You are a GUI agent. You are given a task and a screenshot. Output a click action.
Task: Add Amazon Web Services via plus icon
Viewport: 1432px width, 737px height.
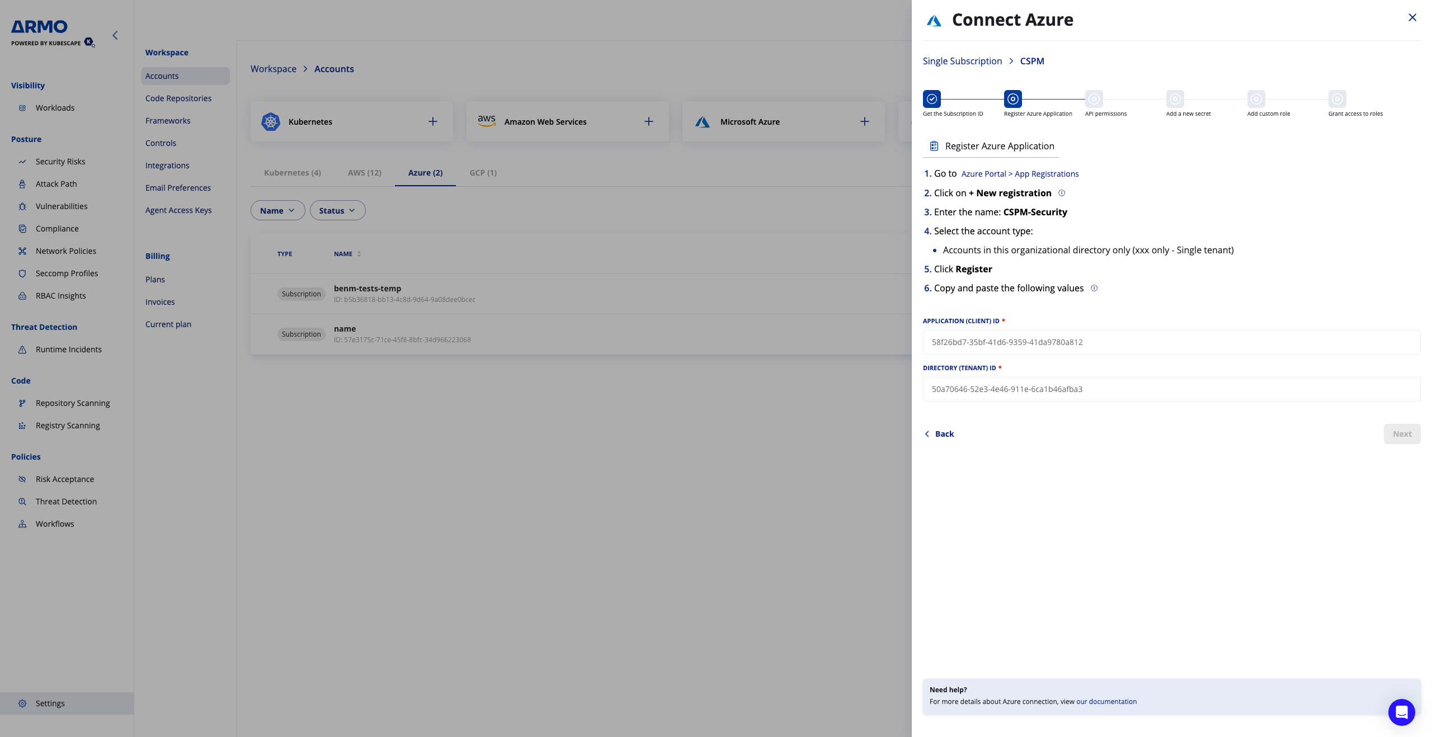pos(649,121)
